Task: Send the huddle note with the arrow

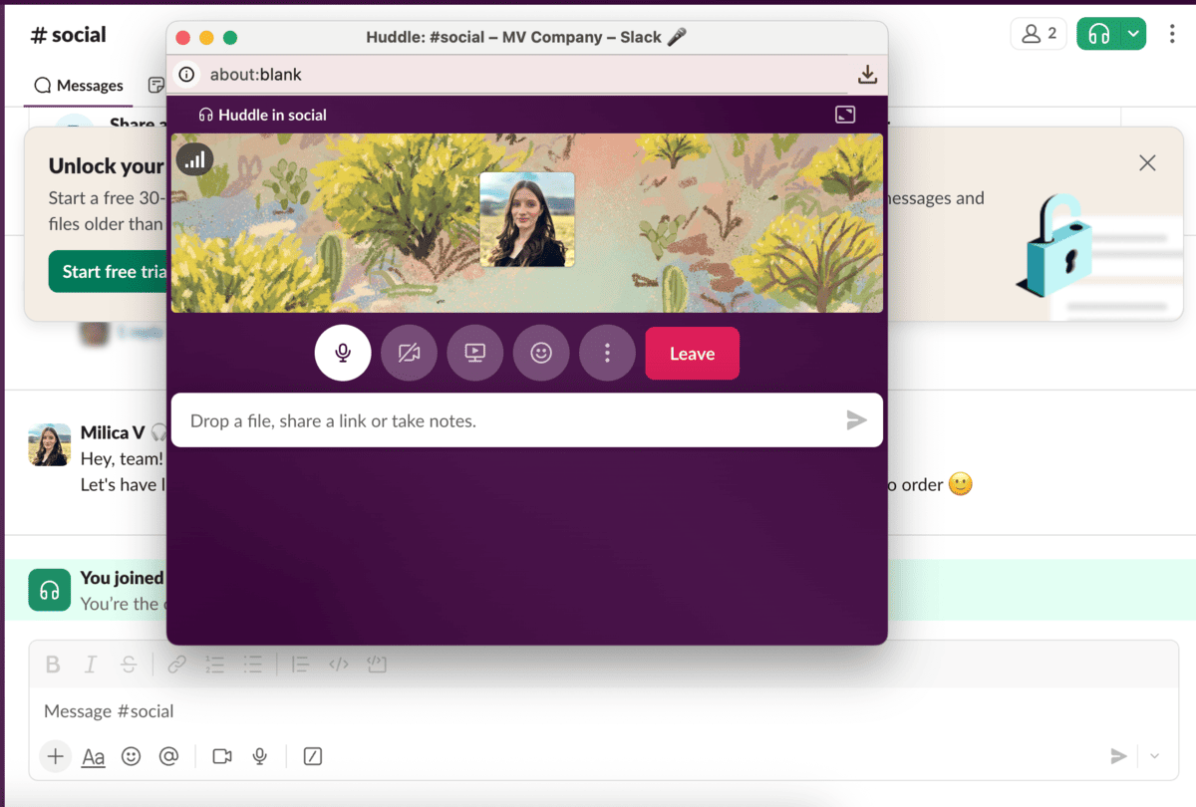Action: (x=856, y=420)
